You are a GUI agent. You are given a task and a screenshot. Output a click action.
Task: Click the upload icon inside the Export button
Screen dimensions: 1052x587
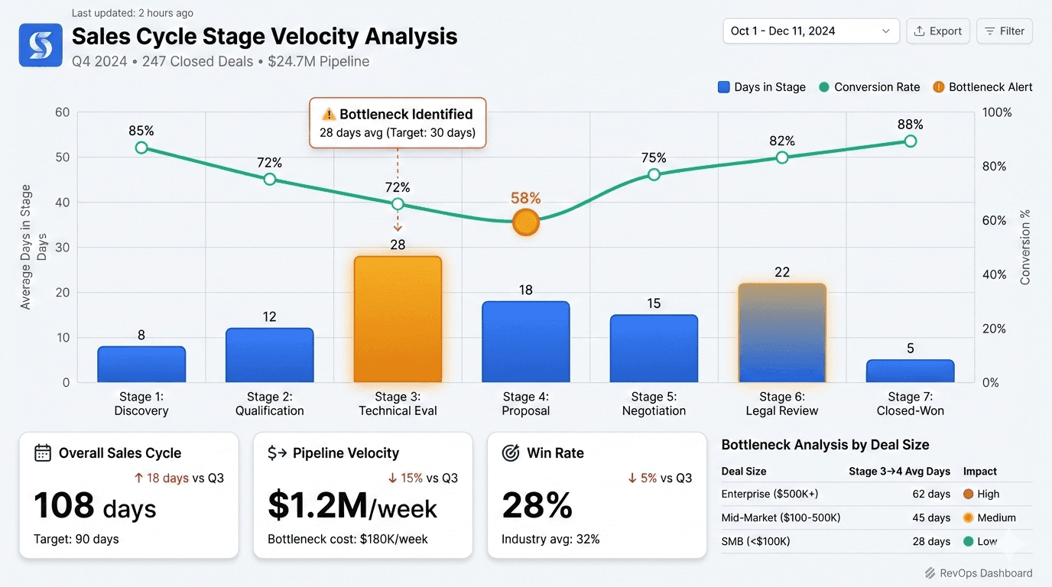click(919, 31)
